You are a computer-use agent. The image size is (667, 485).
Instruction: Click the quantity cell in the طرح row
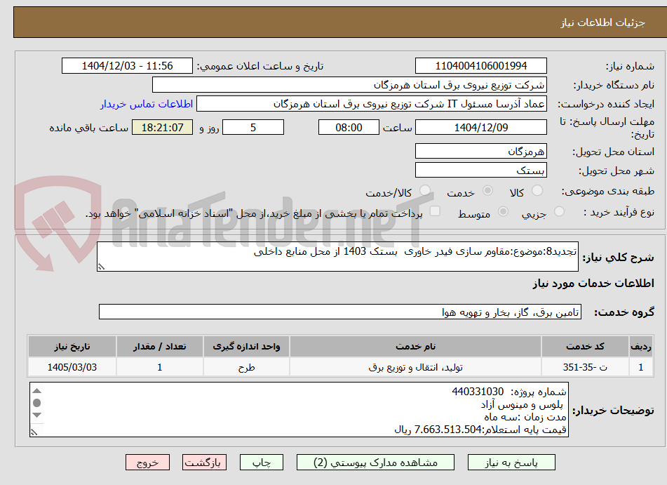coord(159,367)
